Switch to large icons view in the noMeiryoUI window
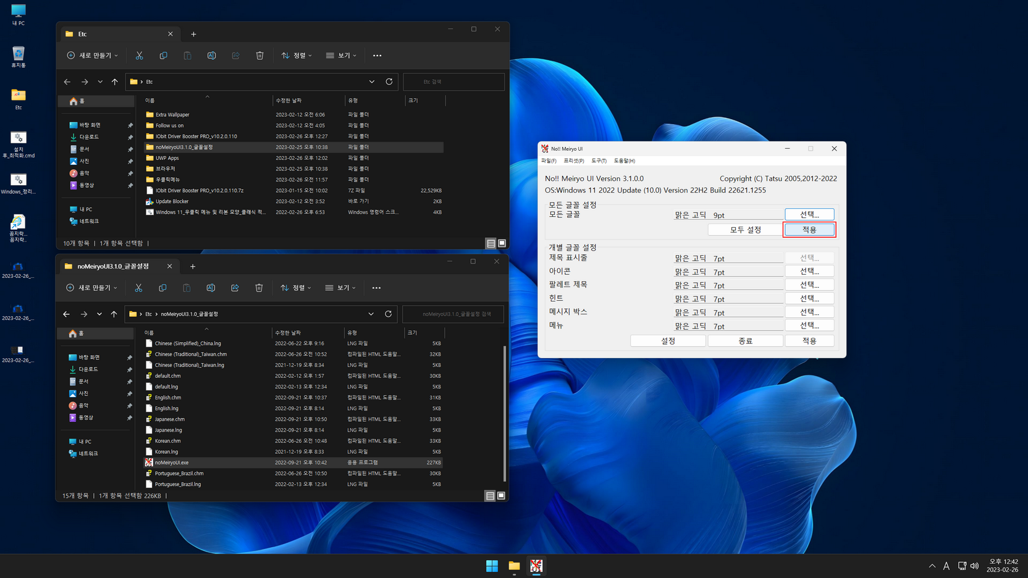1028x578 pixels. coord(501,495)
